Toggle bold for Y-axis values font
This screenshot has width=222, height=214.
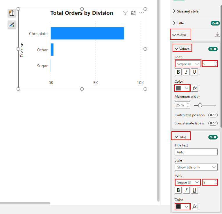(x=178, y=72)
